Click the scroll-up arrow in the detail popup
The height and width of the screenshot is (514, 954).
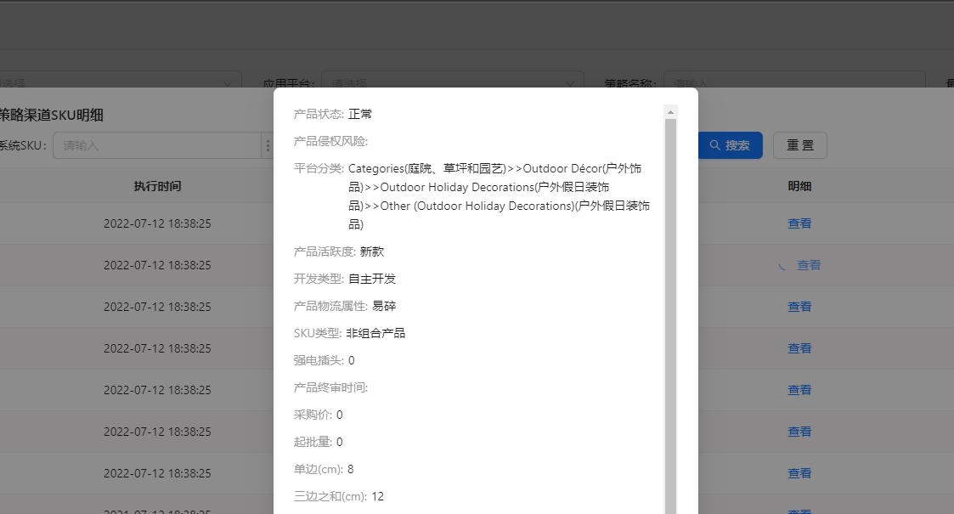pyautogui.click(x=670, y=112)
